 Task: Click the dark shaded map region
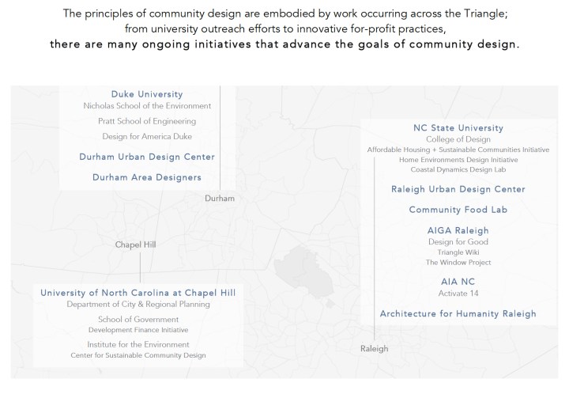coord(304,272)
